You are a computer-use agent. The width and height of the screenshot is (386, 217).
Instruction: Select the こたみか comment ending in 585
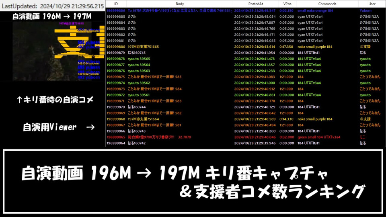pos(154,77)
